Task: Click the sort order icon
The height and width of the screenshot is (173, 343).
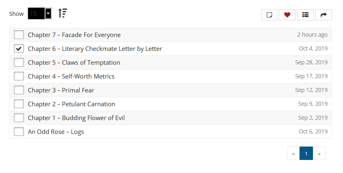Action: point(63,13)
